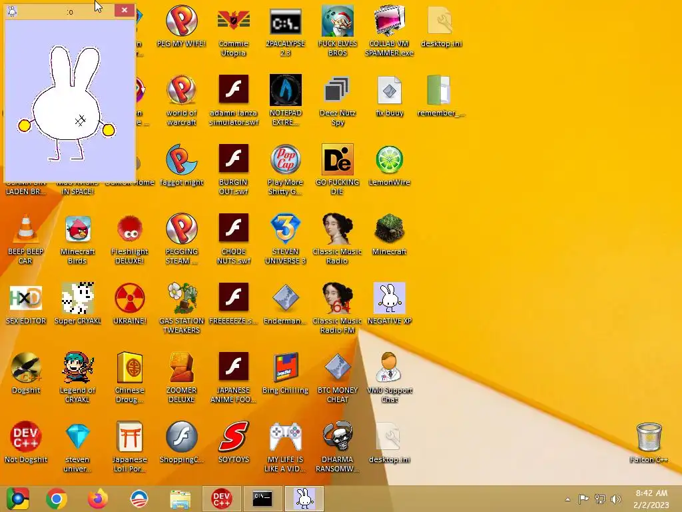Select the BTC MONEY CHEAT icon
Image resolution: width=682 pixels, height=512 pixels.
(x=337, y=367)
